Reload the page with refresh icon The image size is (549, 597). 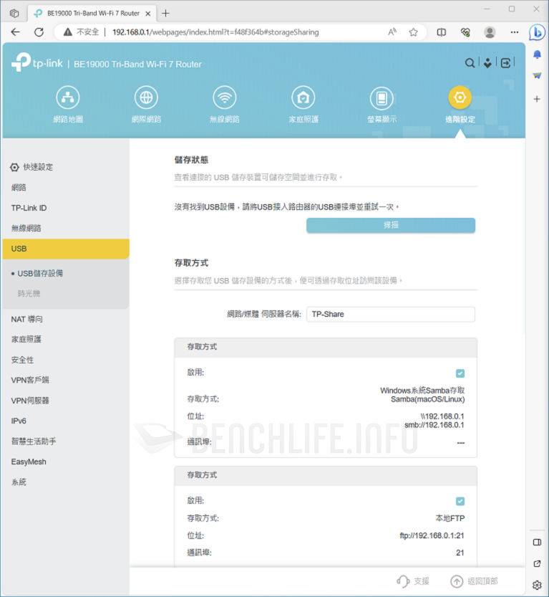(x=39, y=32)
